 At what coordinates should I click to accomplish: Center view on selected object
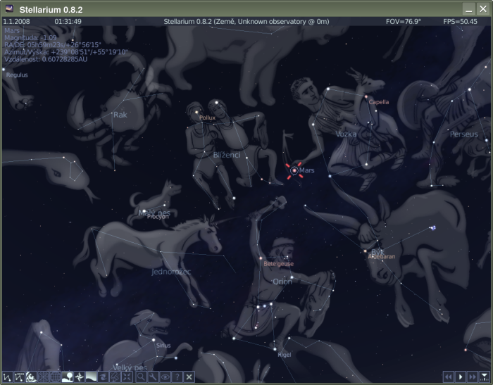pos(127,377)
